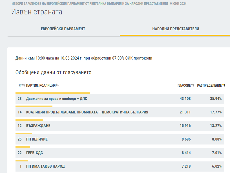Click the yellow result bar above ДПС

tap(53, 93)
